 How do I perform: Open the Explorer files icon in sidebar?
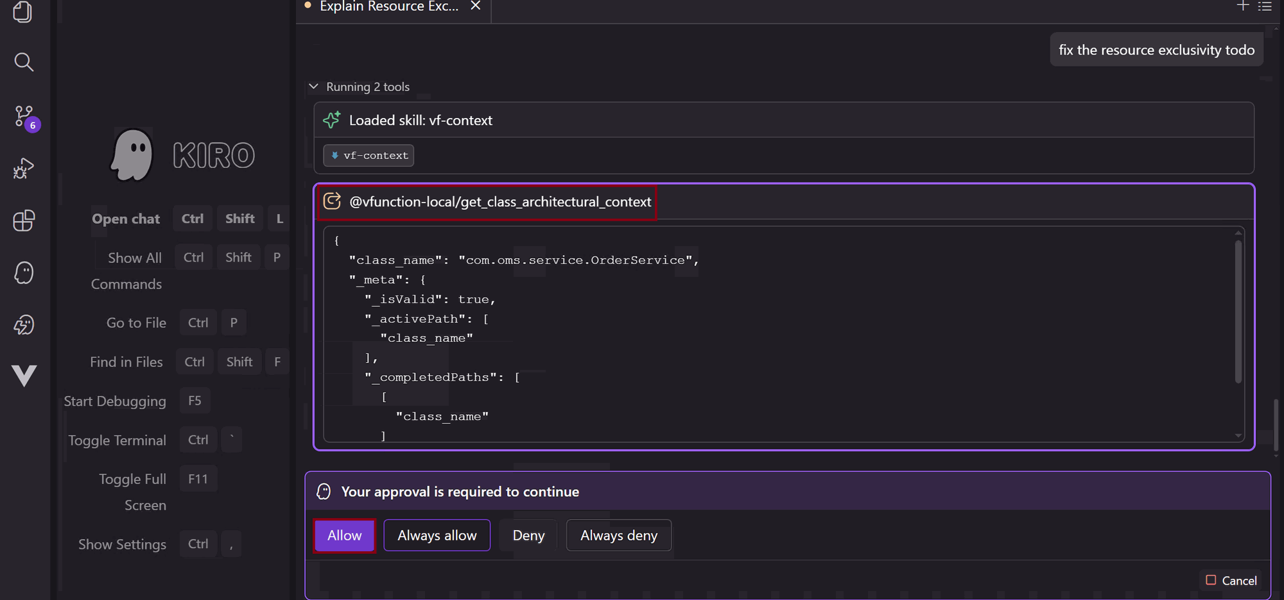pos(23,12)
